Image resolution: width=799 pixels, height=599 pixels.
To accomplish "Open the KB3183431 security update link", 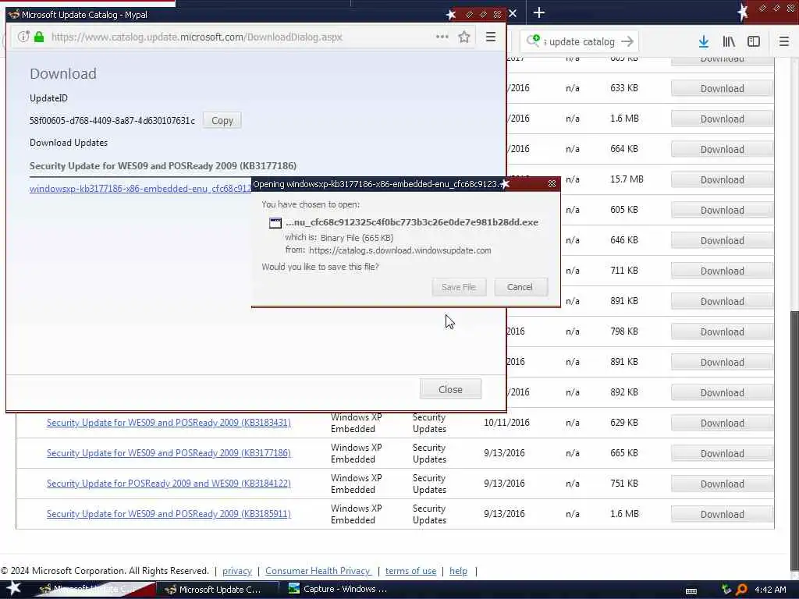I will pyautogui.click(x=169, y=422).
